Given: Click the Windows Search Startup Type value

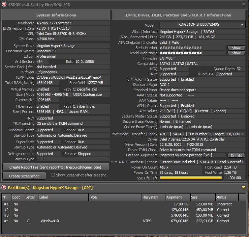Looking at the screenshot, I should [x=62, y=135].
